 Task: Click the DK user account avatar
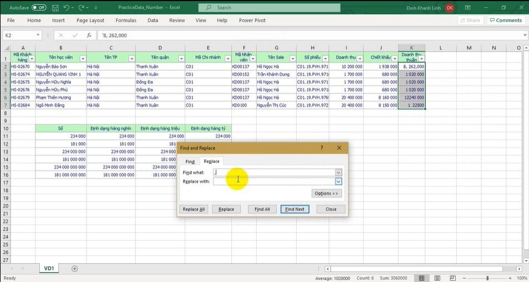click(449, 8)
